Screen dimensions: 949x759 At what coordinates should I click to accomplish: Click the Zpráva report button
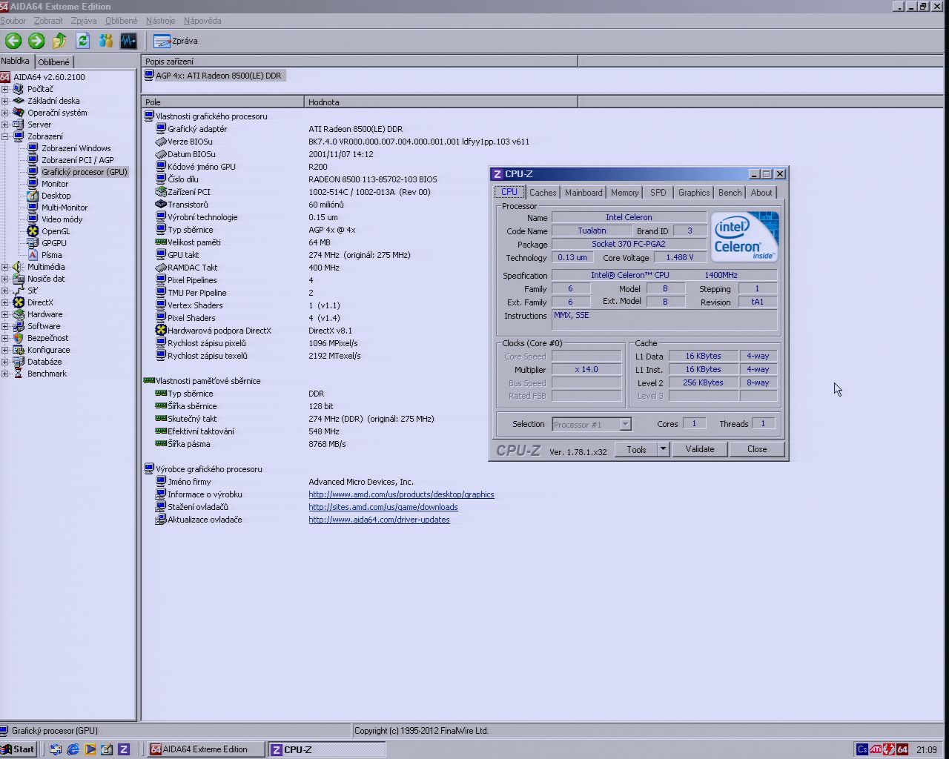click(176, 41)
